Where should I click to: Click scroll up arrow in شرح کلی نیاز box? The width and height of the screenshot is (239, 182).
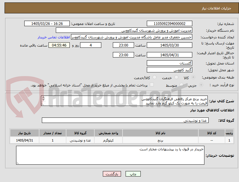pyautogui.click(x=43, y=97)
